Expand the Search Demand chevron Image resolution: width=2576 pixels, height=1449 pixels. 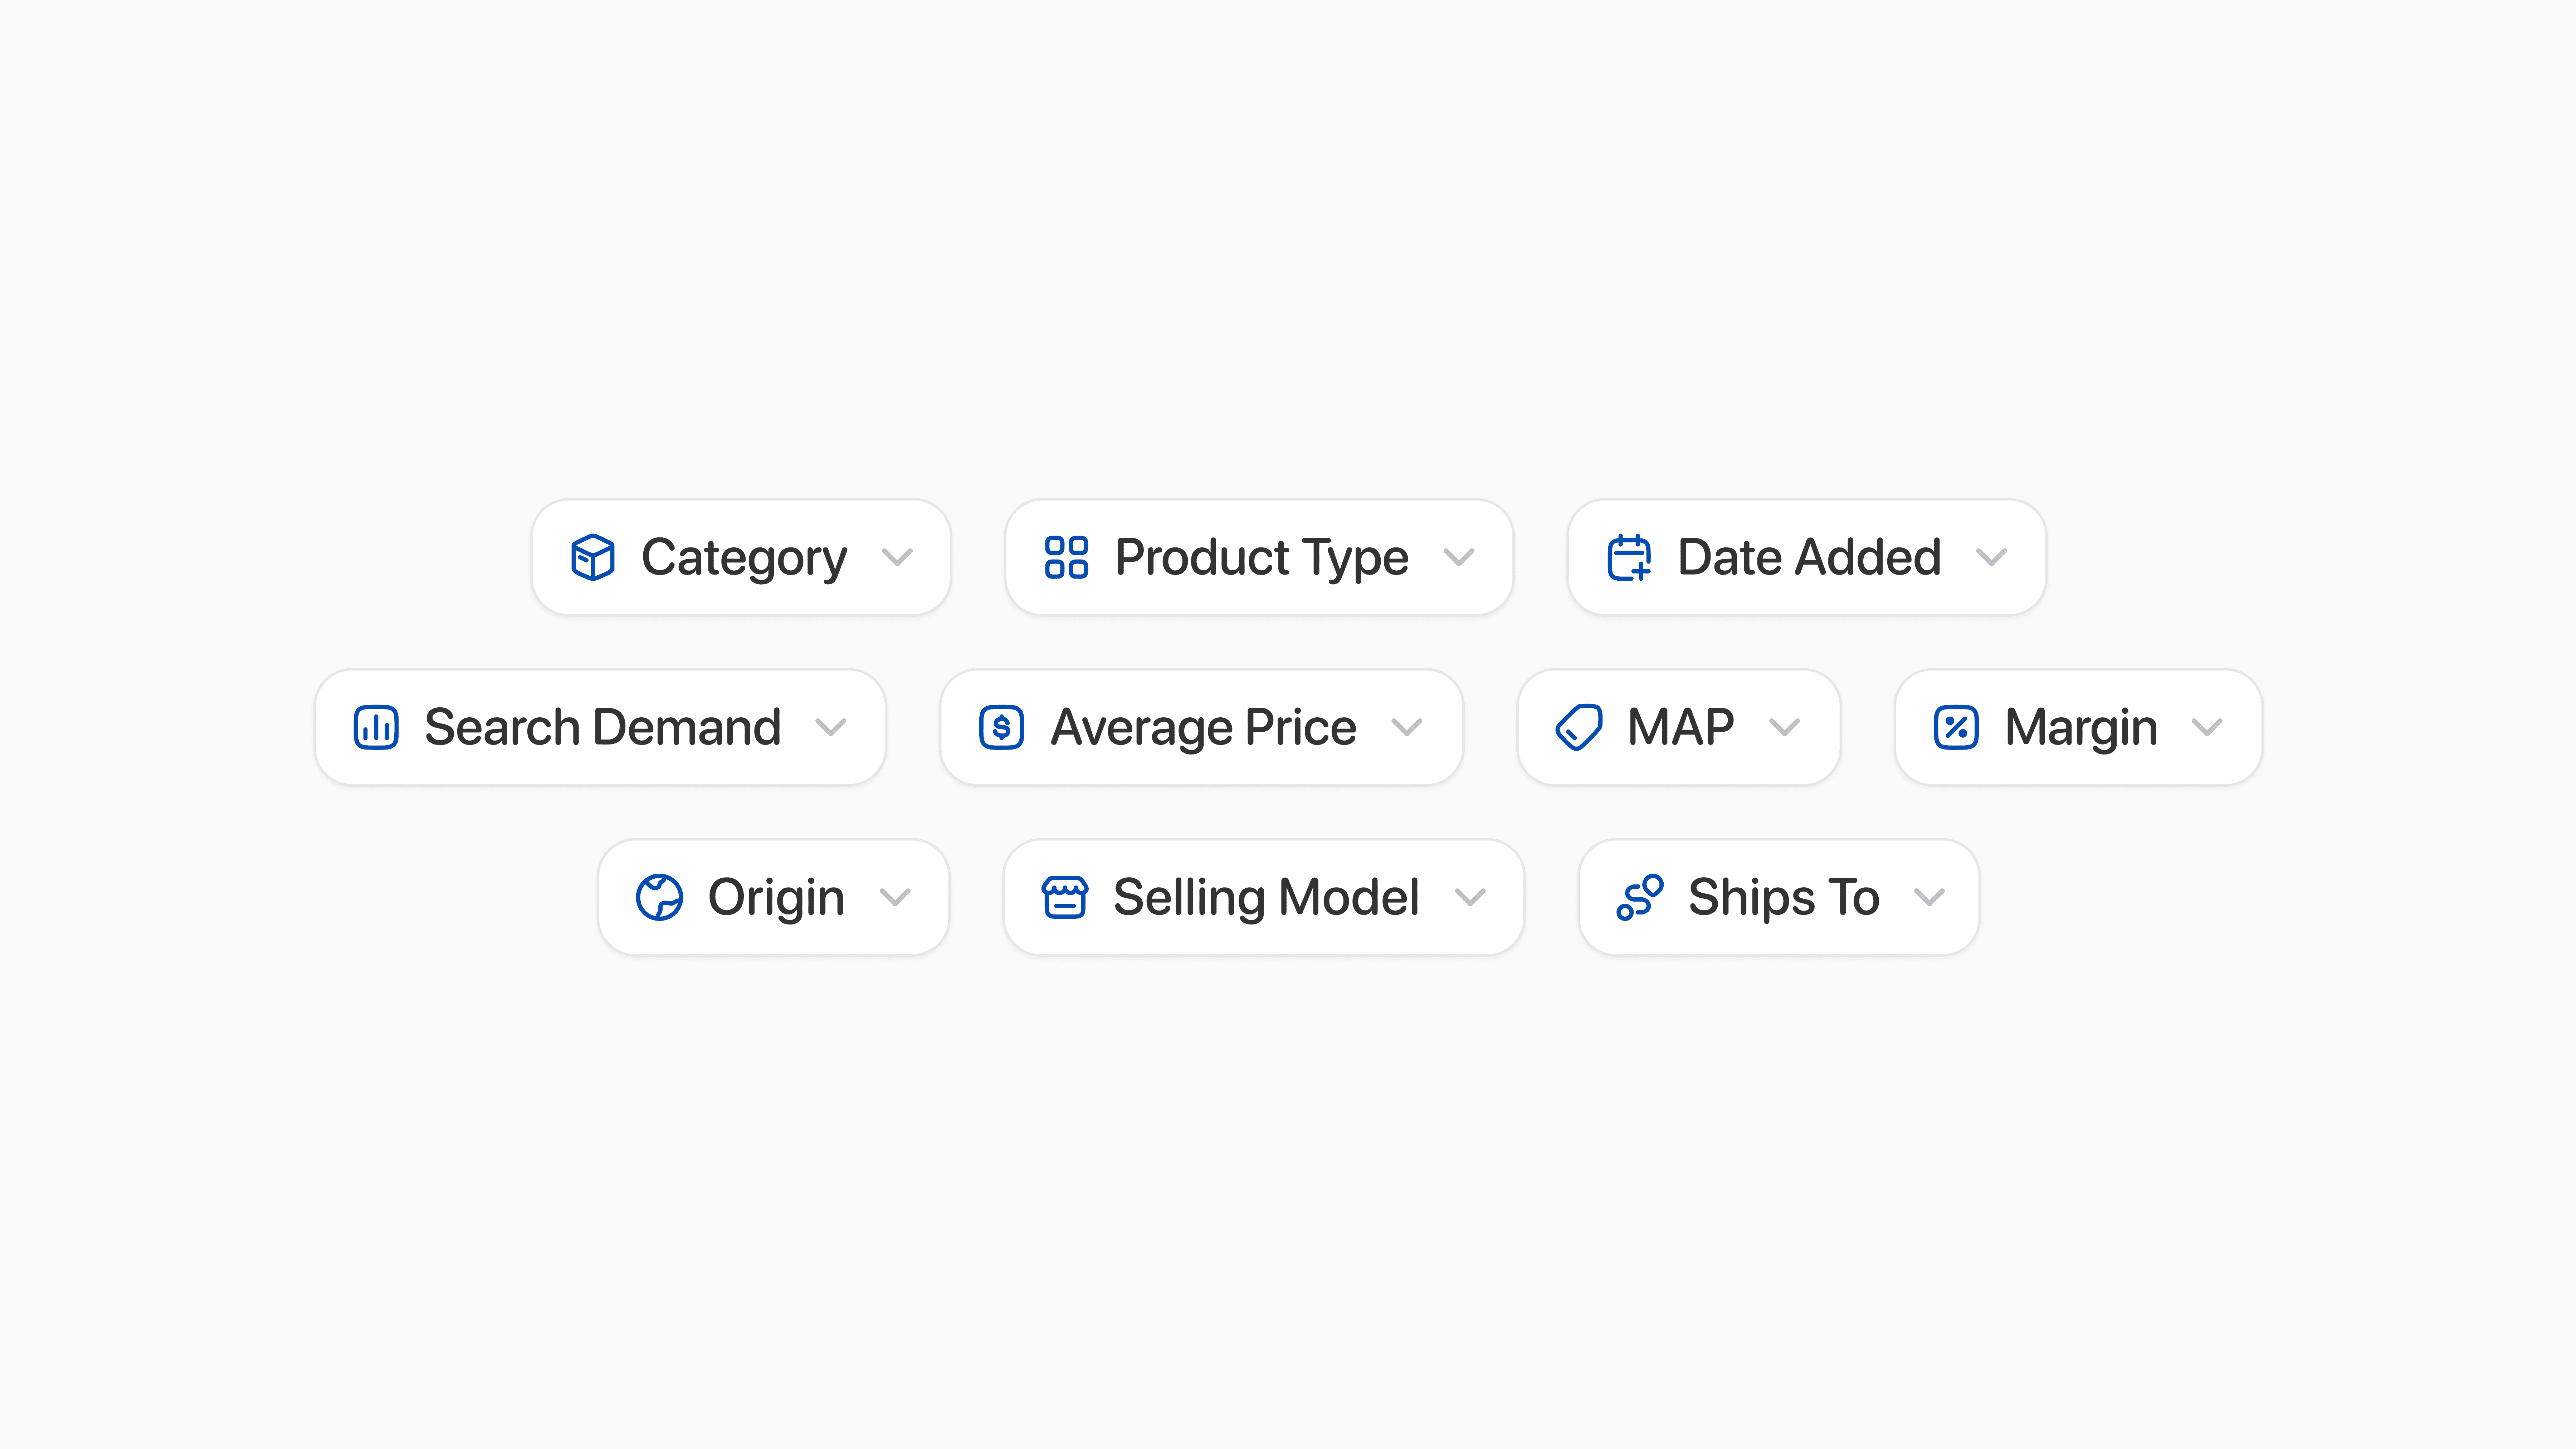pyautogui.click(x=831, y=727)
